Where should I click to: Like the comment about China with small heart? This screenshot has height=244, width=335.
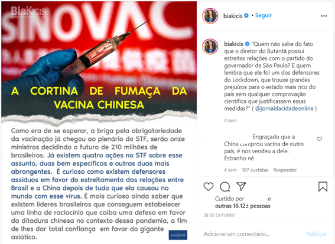[319, 139]
